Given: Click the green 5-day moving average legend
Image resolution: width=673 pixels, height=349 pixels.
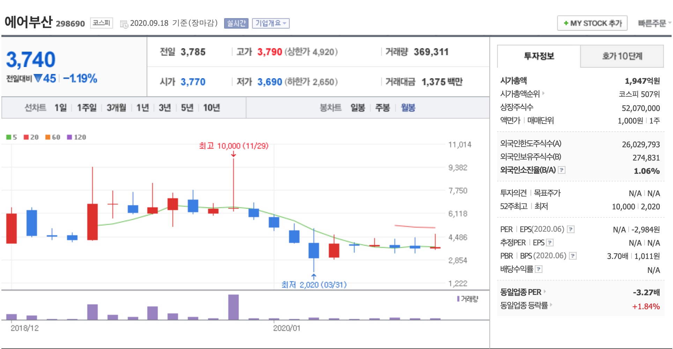Looking at the screenshot, I should point(12,137).
